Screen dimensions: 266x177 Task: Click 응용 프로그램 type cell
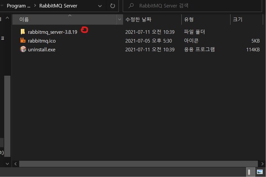[199, 49]
